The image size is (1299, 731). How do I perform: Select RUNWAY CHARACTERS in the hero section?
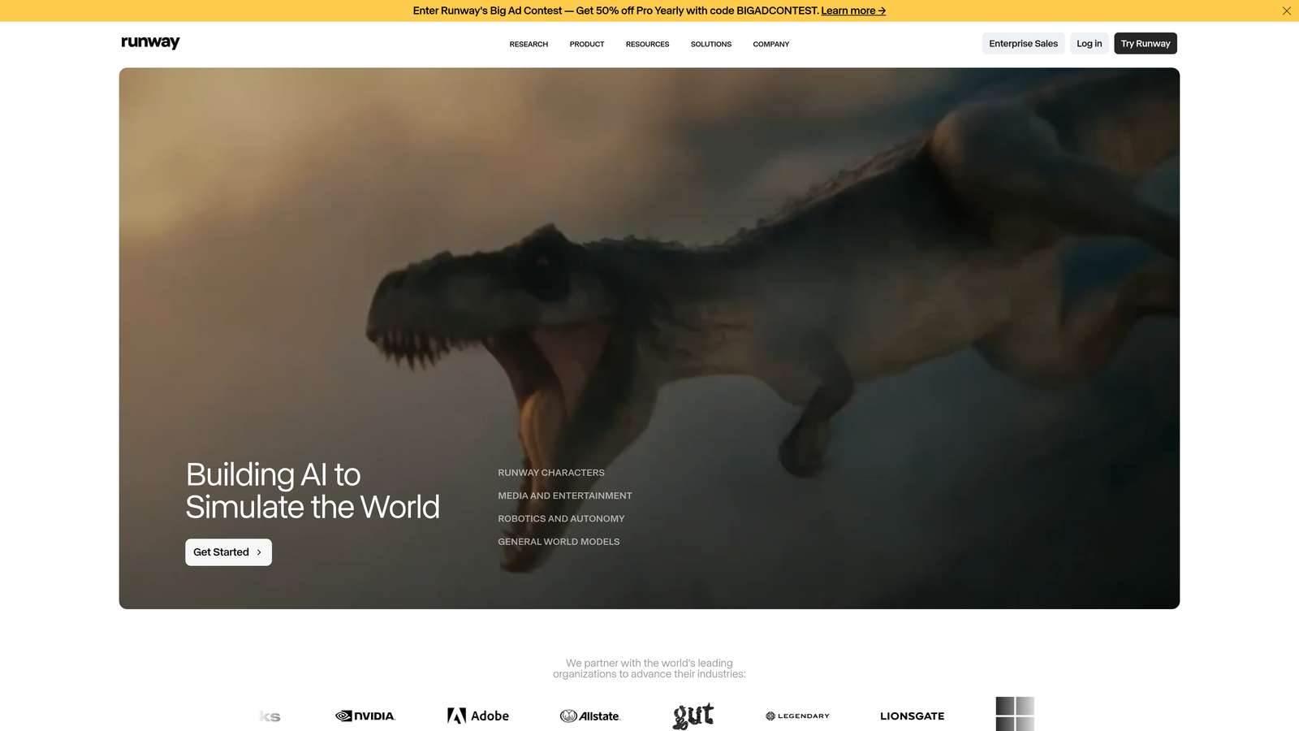(x=550, y=472)
